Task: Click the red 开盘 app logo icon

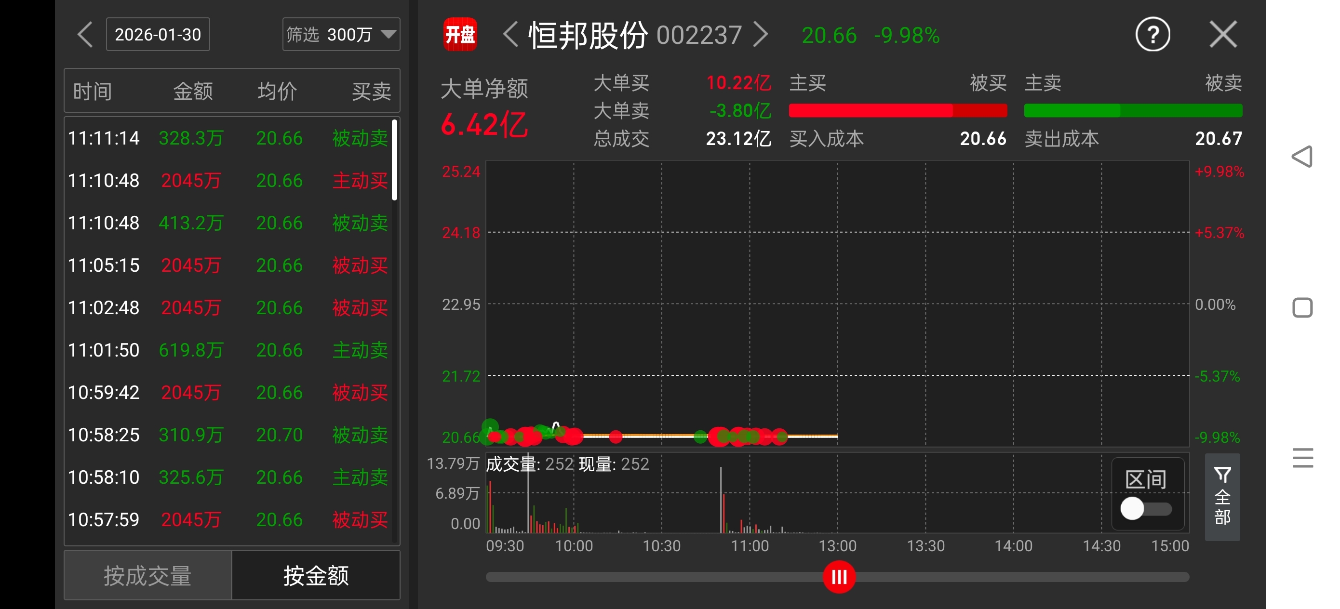Action: tap(460, 35)
